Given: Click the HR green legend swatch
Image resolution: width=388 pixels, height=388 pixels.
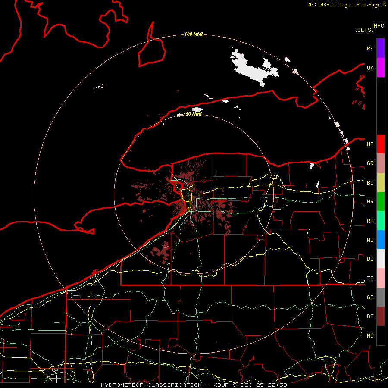Looking at the screenshot, I should tap(381, 202).
